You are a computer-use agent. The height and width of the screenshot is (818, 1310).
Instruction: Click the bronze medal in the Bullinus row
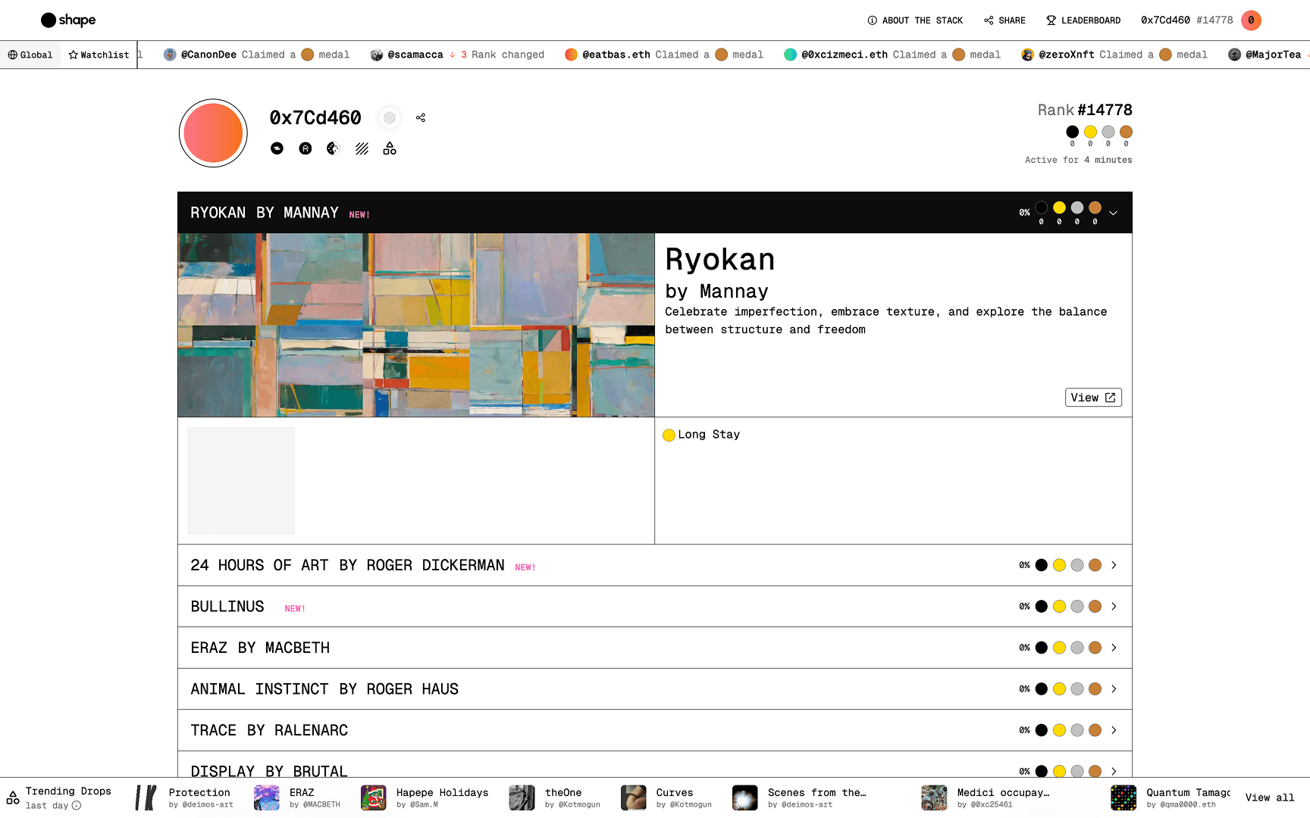tap(1095, 607)
